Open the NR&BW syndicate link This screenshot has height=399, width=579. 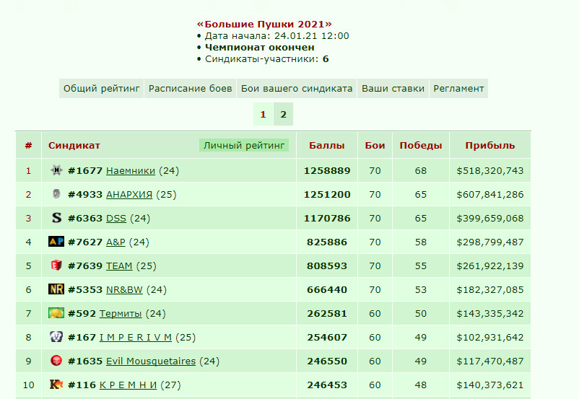point(124,290)
